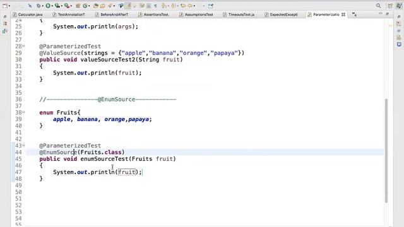Open the New Java Class dropdown arrow
Viewport: 404px width, 227px height.
(x=90, y=6)
